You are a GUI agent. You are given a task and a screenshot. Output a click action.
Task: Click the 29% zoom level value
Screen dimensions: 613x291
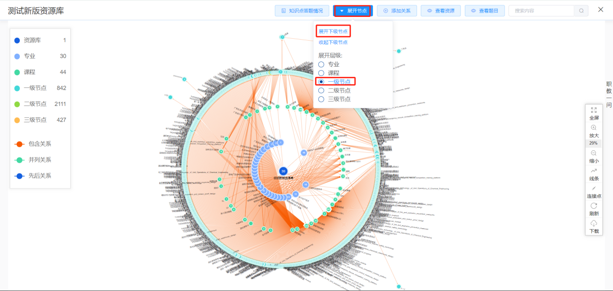[594, 144]
